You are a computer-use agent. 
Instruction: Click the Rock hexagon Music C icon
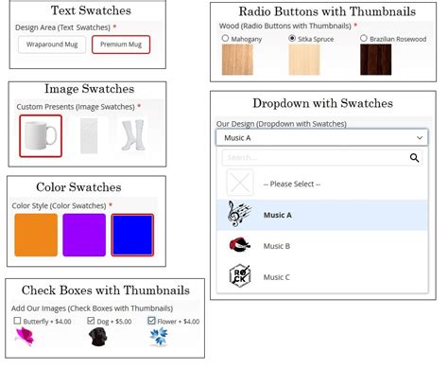pyautogui.click(x=240, y=275)
